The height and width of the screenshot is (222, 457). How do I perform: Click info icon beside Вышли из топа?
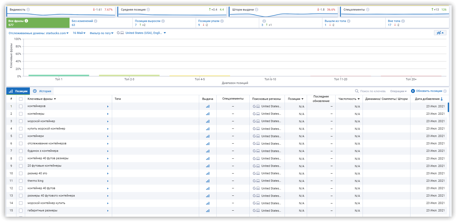click(349, 21)
